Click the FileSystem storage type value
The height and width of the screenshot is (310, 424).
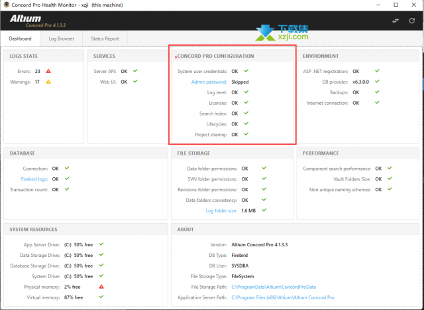pos(242,276)
